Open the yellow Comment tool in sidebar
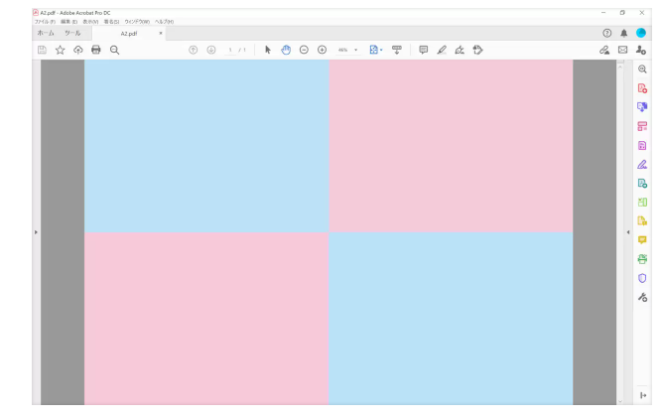The width and height of the screenshot is (662, 419). (x=642, y=239)
